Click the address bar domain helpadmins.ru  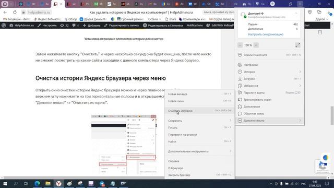39,13
